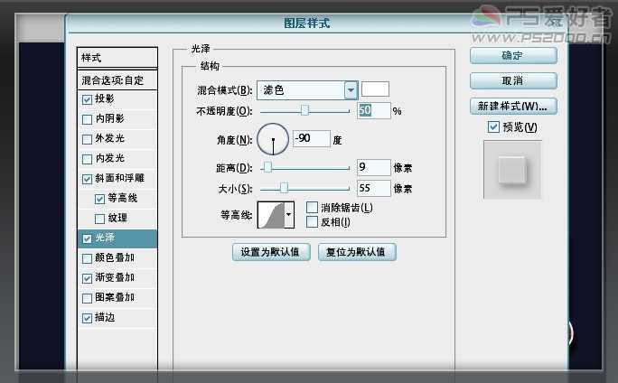
Task: Select the 样式 styles list header
Action: (117, 58)
